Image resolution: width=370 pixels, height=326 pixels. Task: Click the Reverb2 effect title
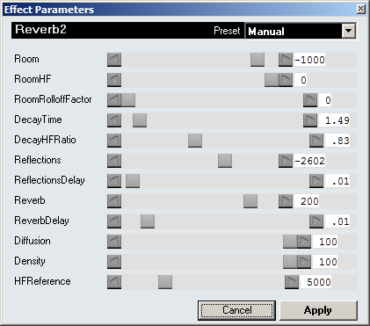pyautogui.click(x=40, y=30)
